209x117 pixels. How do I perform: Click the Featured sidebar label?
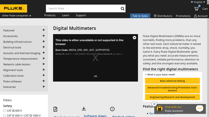pyautogui.click(x=9, y=30)
